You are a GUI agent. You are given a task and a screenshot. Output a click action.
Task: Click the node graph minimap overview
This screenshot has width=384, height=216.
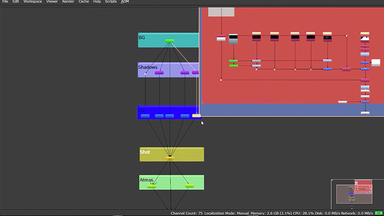pos(354,193)
